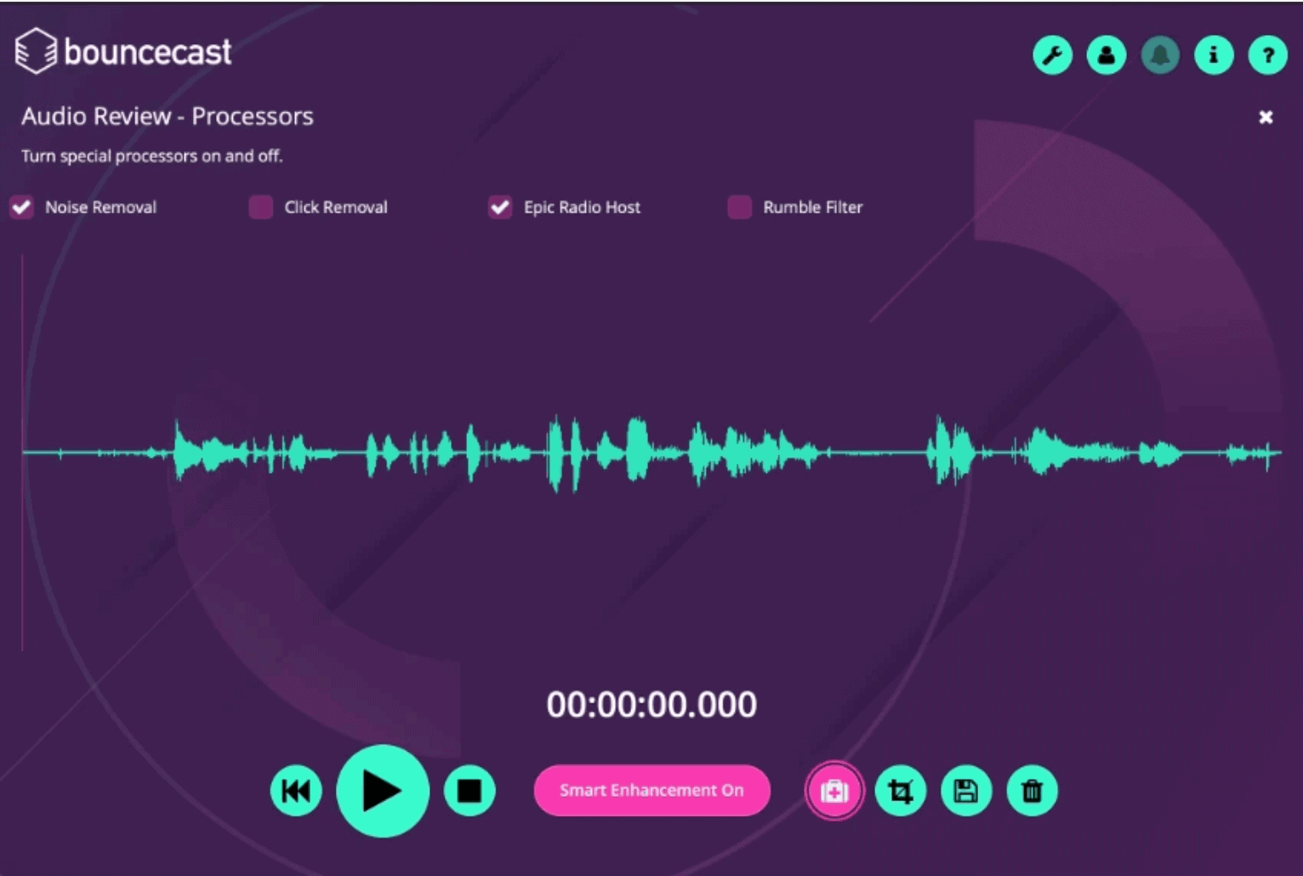Stop audio playback
This screenshot has width=1303, height=876.
tap(469, 791)
